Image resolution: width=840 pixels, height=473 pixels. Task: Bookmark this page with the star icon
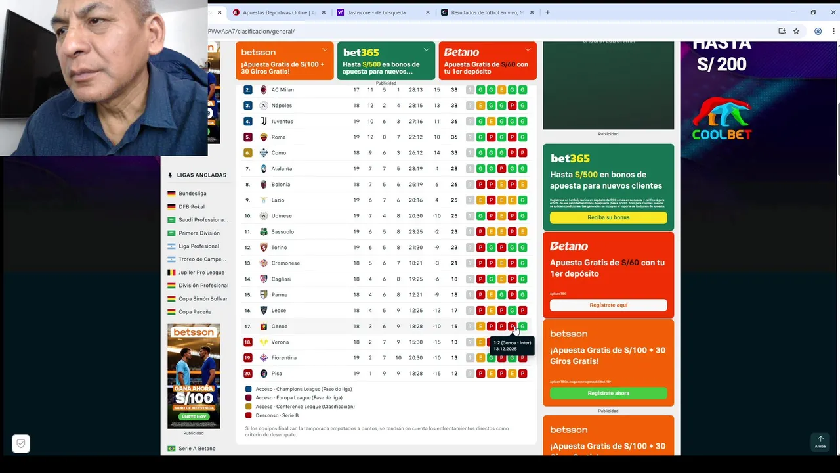tap(796, 31)
